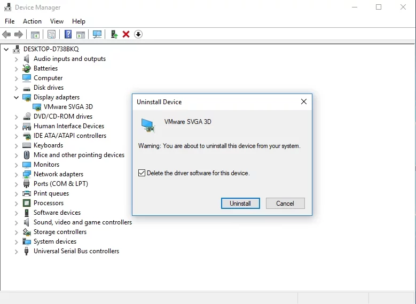Go back with the toolbar Back arrow
The height and width of the screenshot is (304, 416).
click(x=6, y=34)
